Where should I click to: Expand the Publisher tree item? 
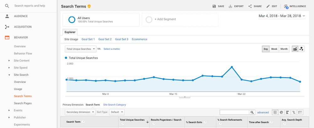[9, 117]
